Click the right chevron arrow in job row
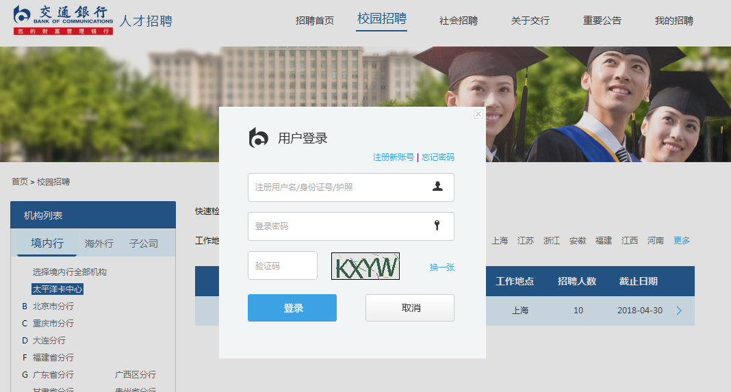This screenshot has height=392, width=731. [x=679, y=311]
